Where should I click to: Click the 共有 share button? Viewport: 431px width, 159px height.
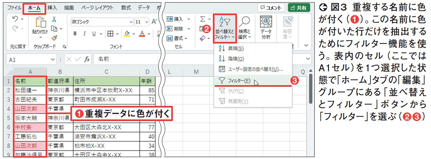299,8
